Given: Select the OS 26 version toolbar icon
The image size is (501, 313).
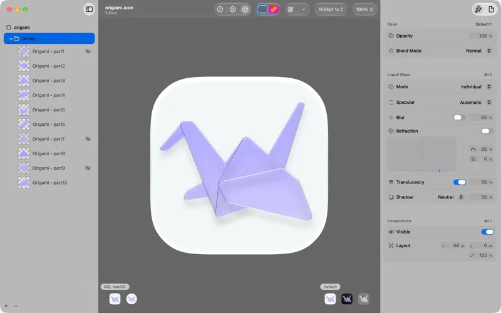Looking at the screenshot, I should tap(232, 9).
